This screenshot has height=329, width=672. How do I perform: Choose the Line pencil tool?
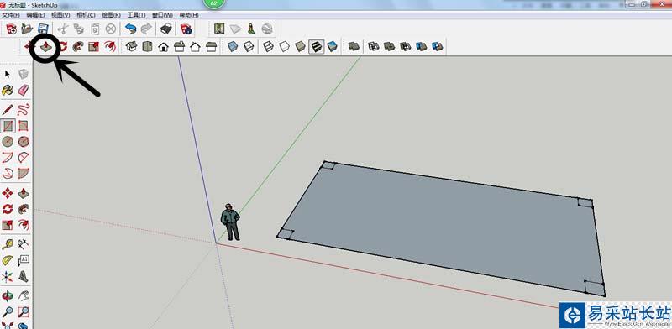coord(8,110)
